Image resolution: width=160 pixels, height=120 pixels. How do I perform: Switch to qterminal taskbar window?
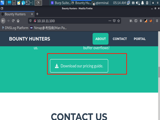pyautogui.click(x=100, y=3)
